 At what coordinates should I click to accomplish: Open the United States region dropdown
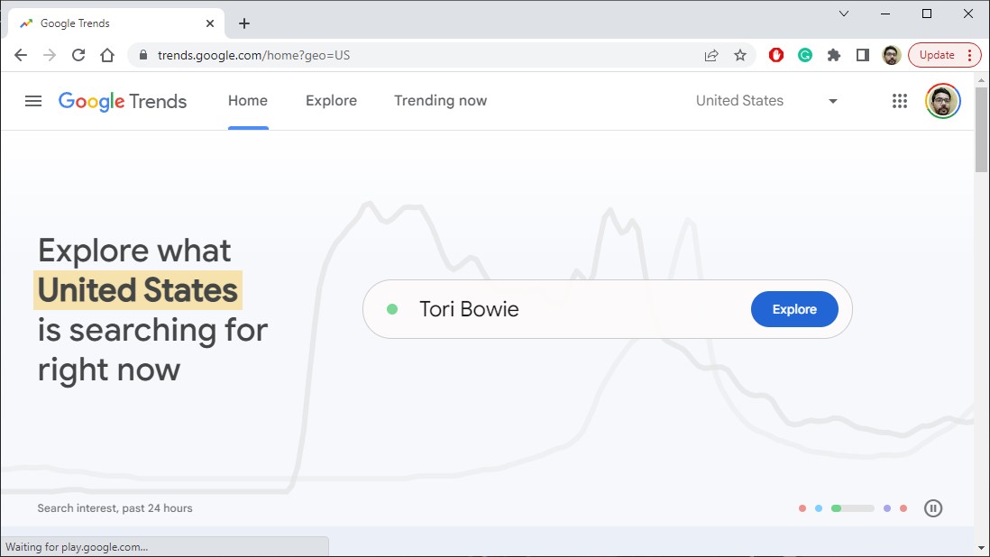765,101
